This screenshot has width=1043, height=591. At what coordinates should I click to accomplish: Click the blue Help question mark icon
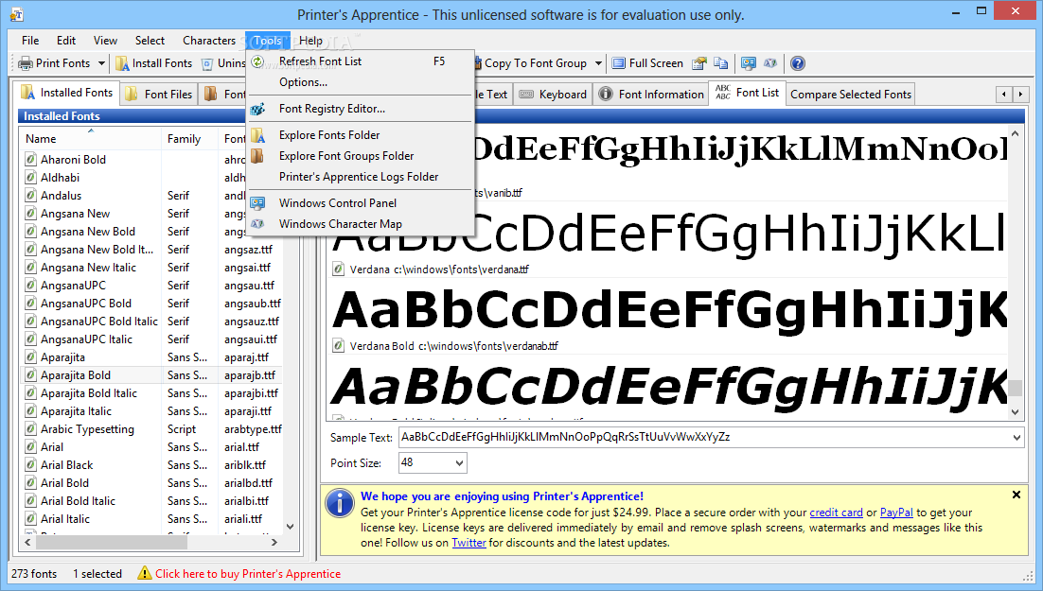coord(798,63)
